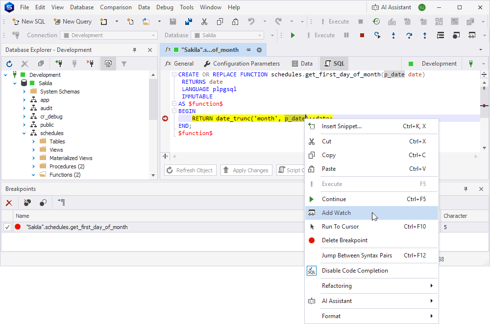Open the Debug menu in the menu bar
Screen dimensions: 490x324
pyautogui.click(x=165, y=7)
